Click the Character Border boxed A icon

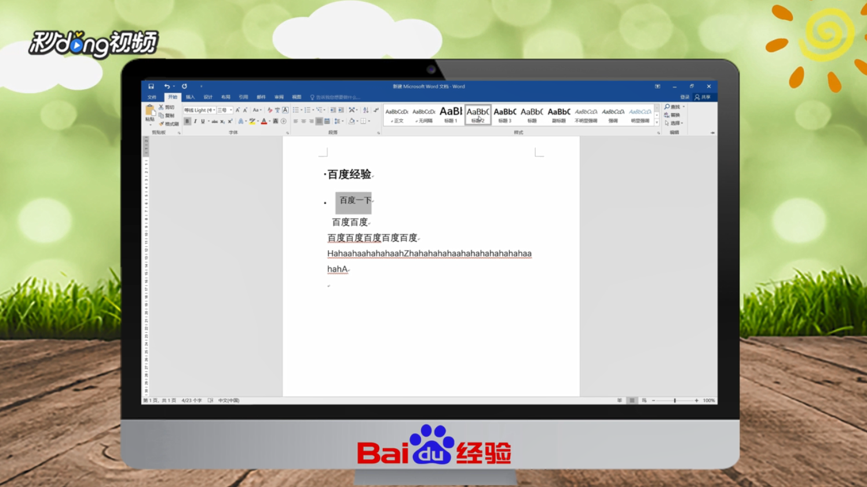pos(285,110)
